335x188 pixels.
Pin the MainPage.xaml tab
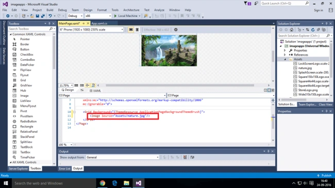(83, 24)
